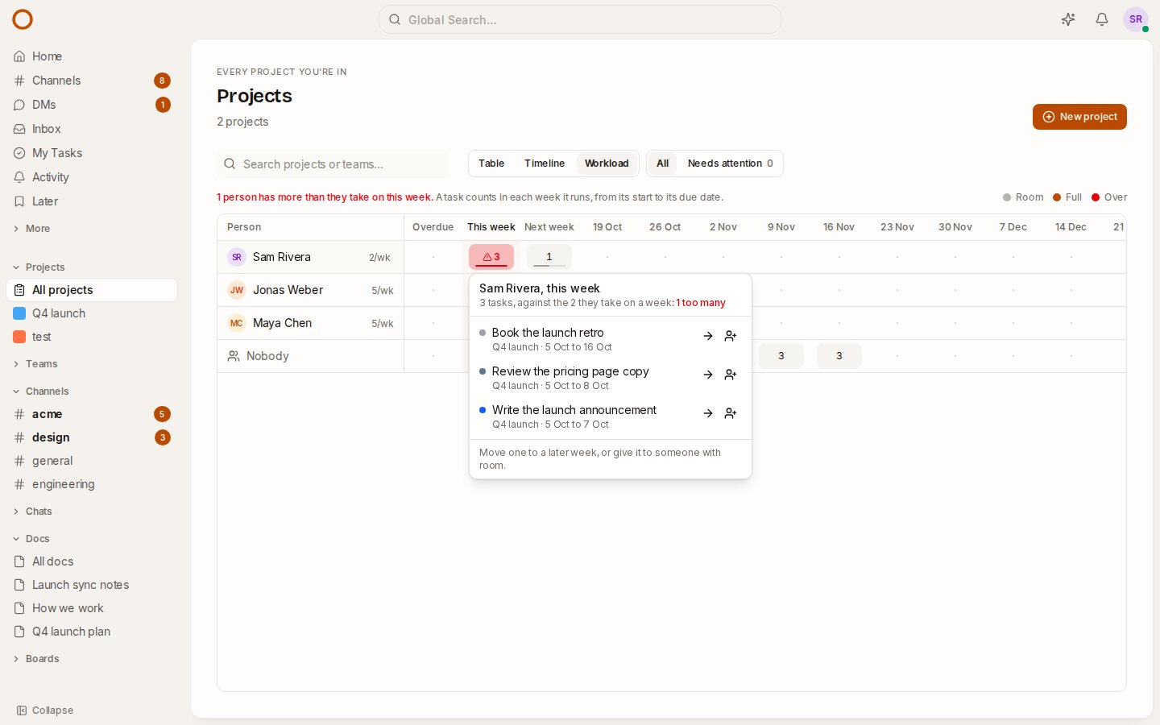Filter by Needs attention

730,164
